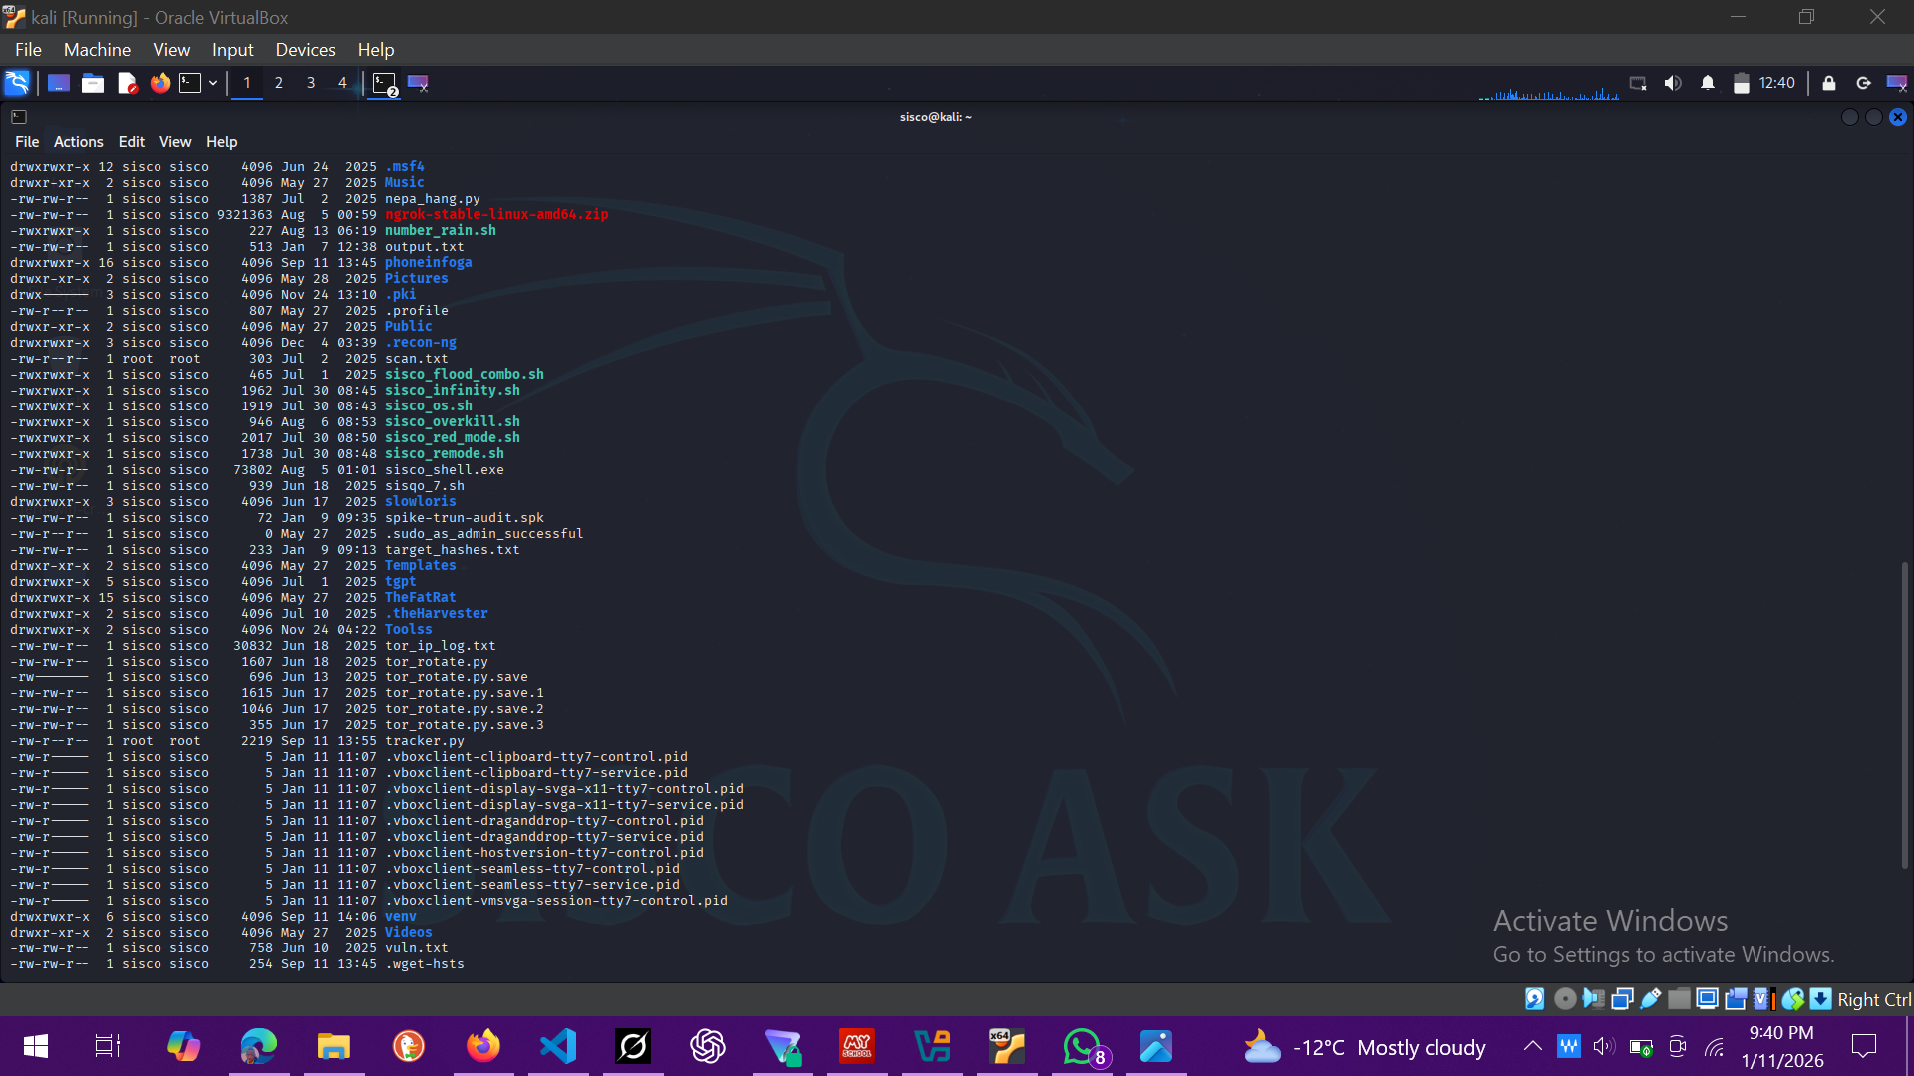The height and width of the screenshot is (1076, 1914).
Task: Click the screen capture icon beside terminal task
Action: tap(419, 83)
